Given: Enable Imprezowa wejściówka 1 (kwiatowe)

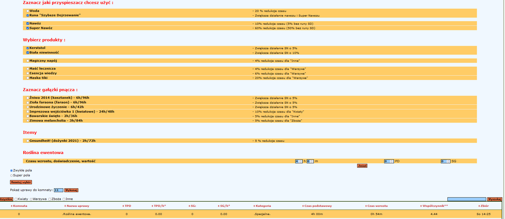Looking at the screenshot, I should pyautogui.click(x=28, y=112).
